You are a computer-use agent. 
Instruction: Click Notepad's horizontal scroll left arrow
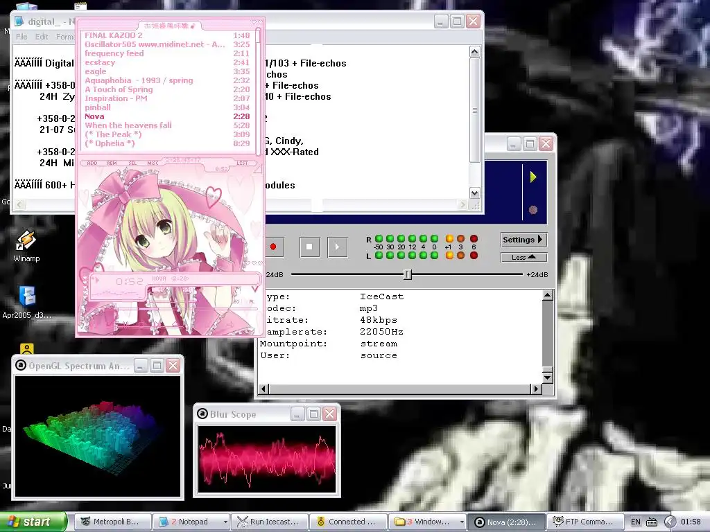(19, 205)
